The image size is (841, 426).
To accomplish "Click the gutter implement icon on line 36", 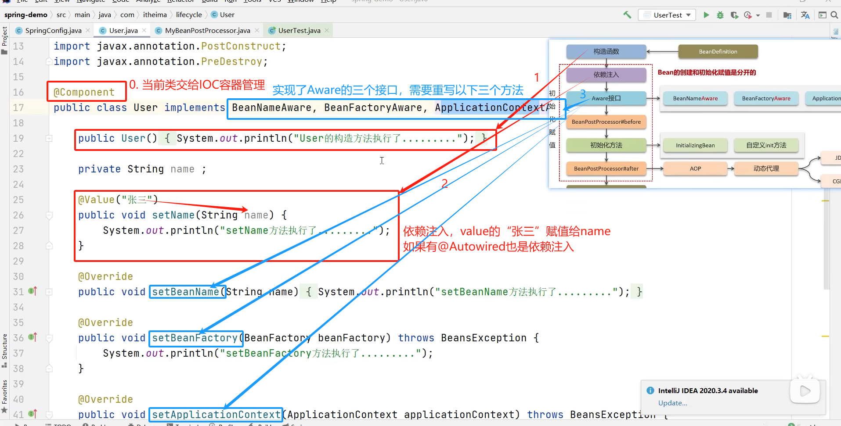I will (x=33, y=337).
